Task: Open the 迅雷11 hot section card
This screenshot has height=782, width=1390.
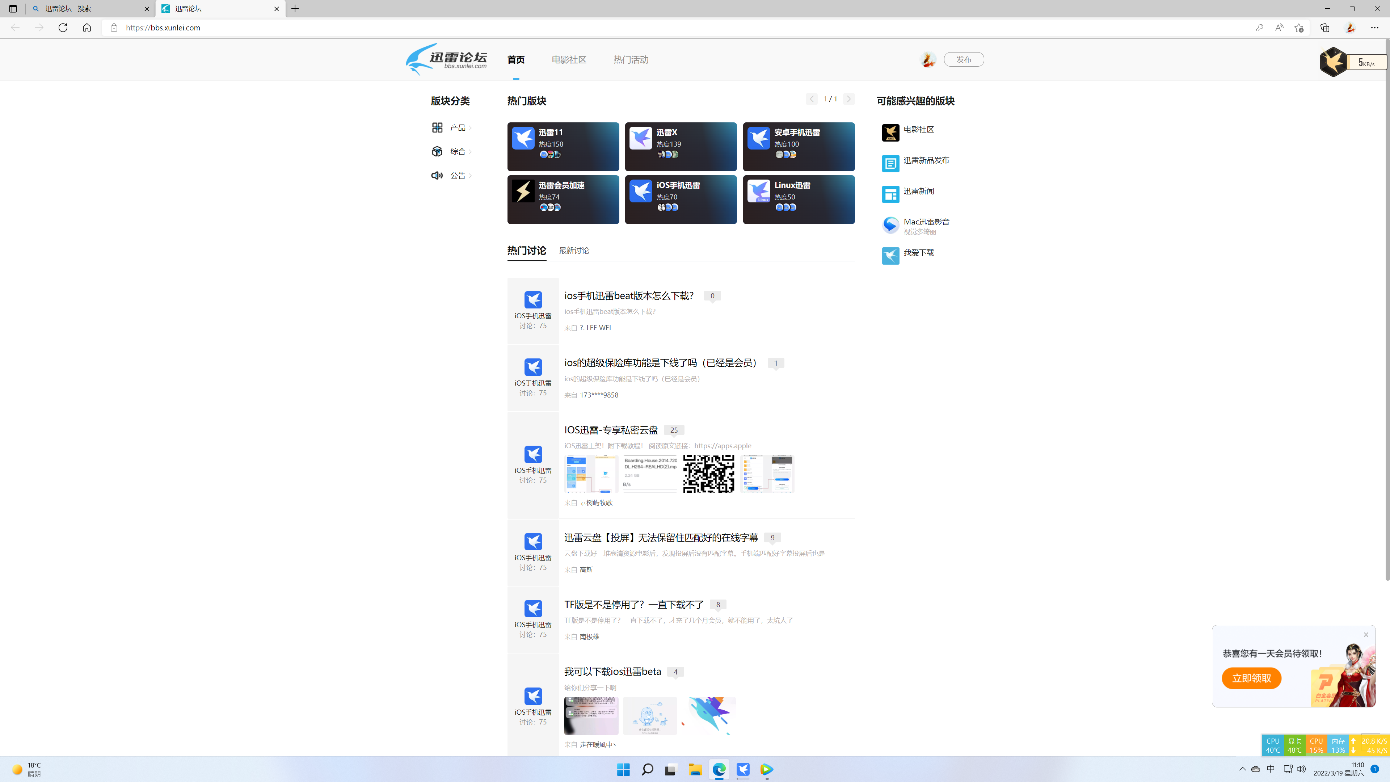Action: [x=563, y=146]
